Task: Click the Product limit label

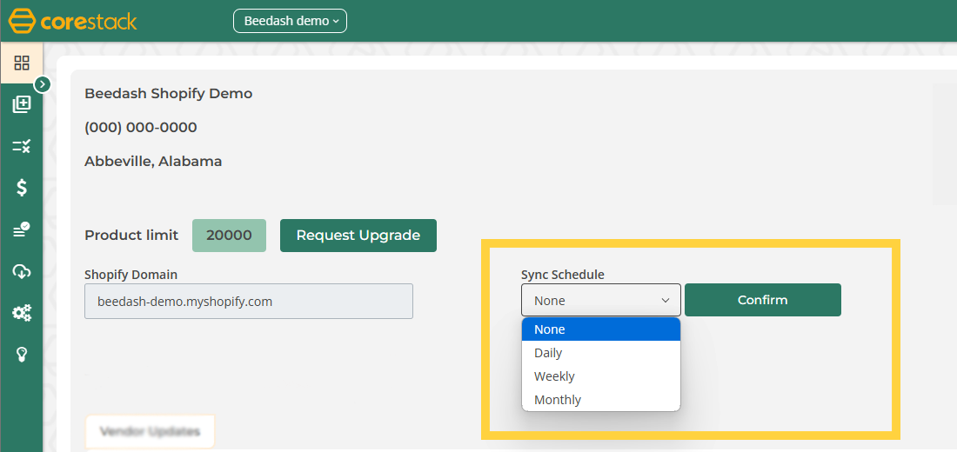Action: tap(132, 236)
